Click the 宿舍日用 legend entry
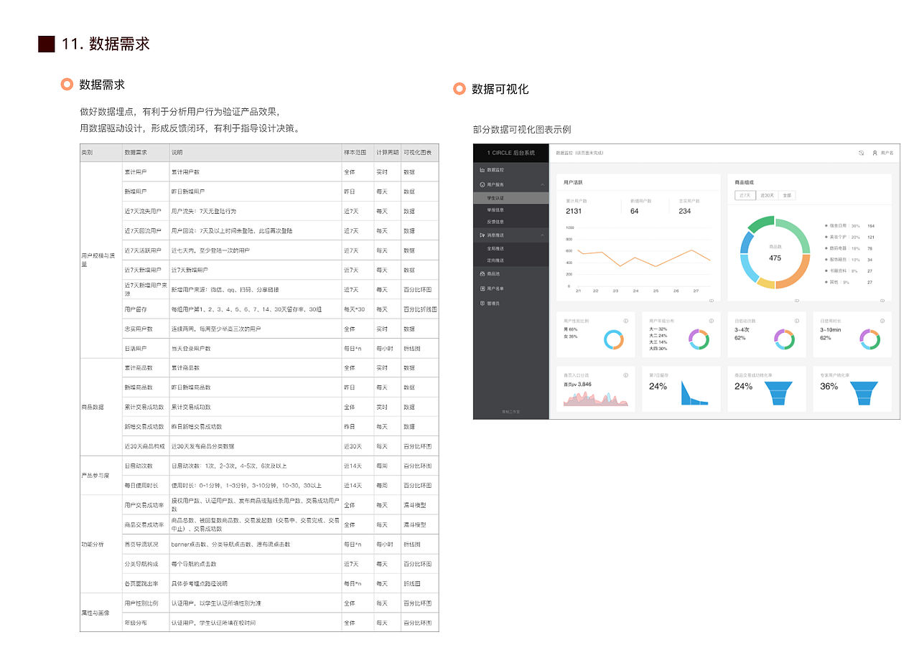 849,225
